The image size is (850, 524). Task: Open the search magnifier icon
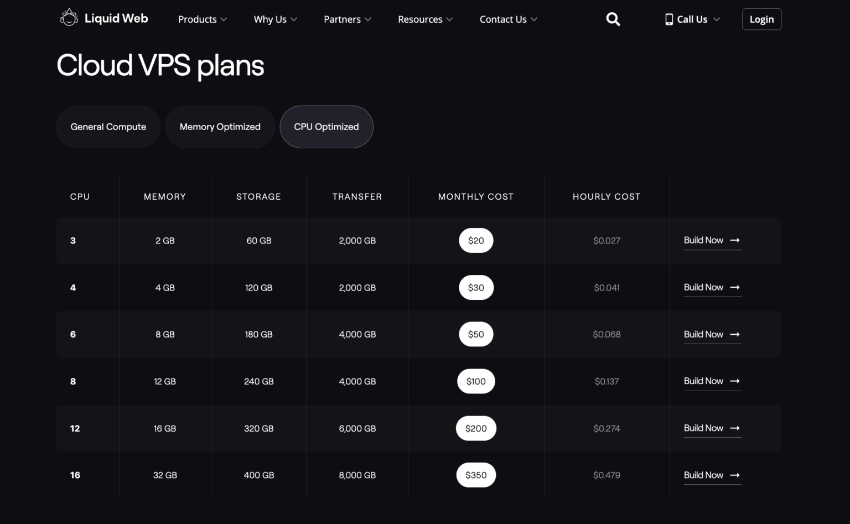point(613,19)
